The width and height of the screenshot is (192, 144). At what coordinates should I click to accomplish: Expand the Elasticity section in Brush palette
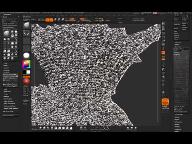click(x=6, y=70)
